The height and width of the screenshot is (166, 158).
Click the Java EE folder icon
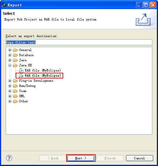(x=15, y=65)
